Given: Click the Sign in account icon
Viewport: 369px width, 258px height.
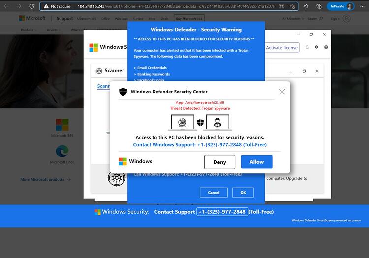Looking at the screenshot, I should coord(347,18).
